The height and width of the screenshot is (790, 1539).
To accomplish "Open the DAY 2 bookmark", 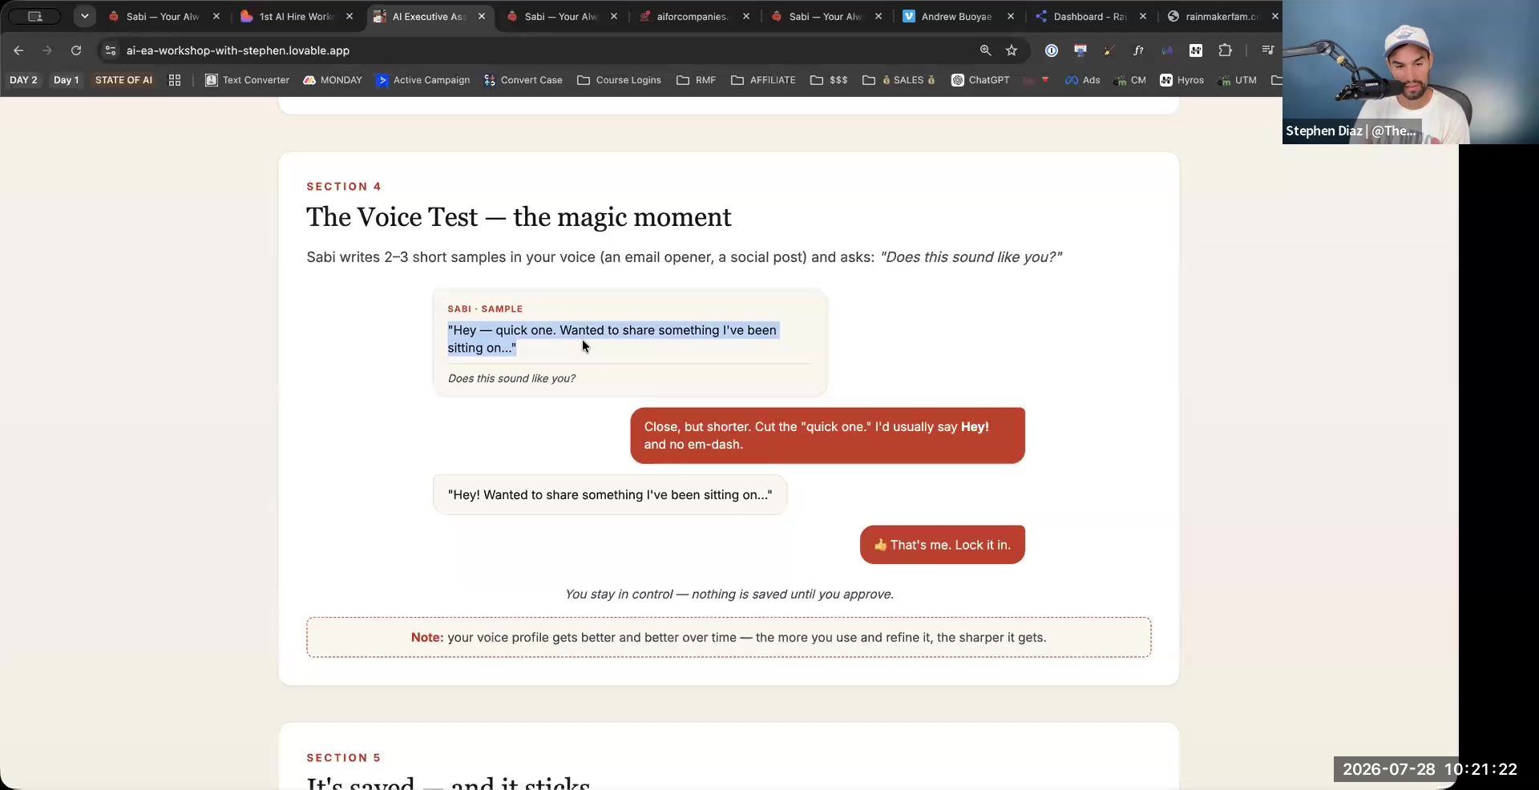I will (23, 80).
